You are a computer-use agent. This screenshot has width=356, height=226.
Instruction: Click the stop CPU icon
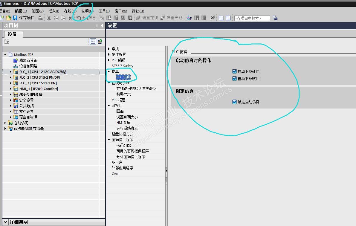click(x=204, y=18)
